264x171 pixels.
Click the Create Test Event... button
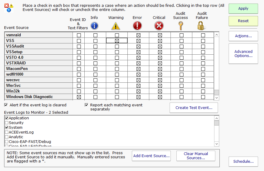click(x=194, y=108)
